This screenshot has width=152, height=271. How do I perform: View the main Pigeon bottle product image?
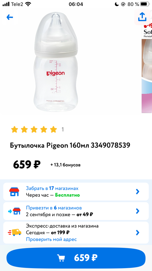56,62
